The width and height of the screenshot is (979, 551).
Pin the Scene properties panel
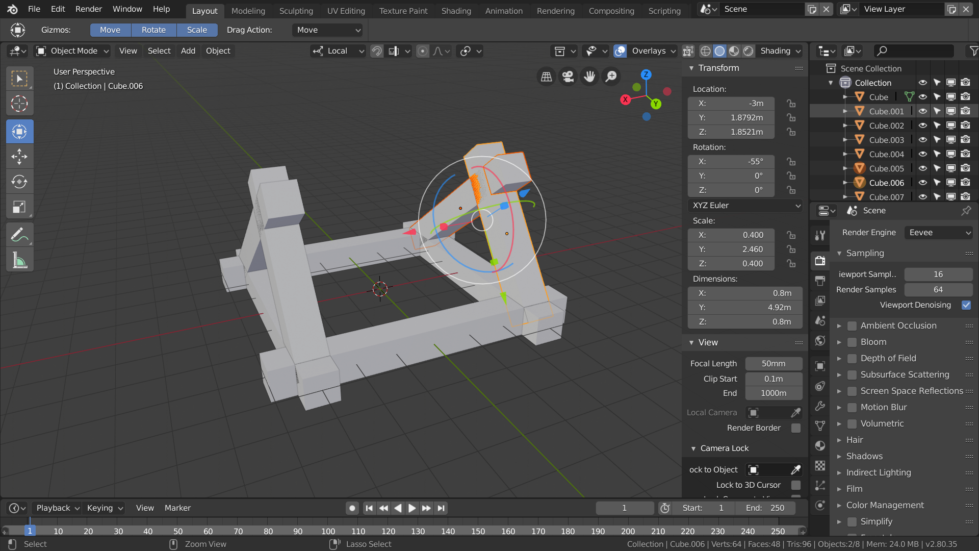(966, 211)
